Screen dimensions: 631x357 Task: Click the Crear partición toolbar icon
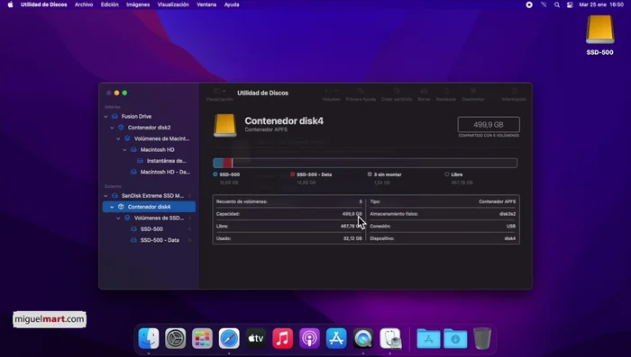coord(397,91)
